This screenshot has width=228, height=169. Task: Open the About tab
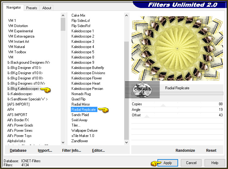(x=47, y=8)
